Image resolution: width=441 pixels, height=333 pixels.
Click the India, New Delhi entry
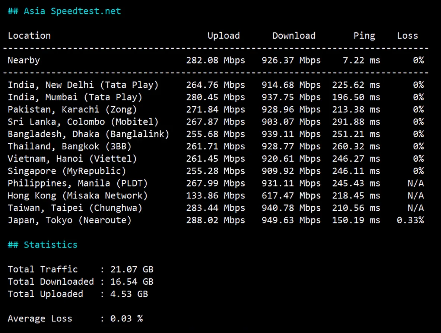[x=83, y=85]
